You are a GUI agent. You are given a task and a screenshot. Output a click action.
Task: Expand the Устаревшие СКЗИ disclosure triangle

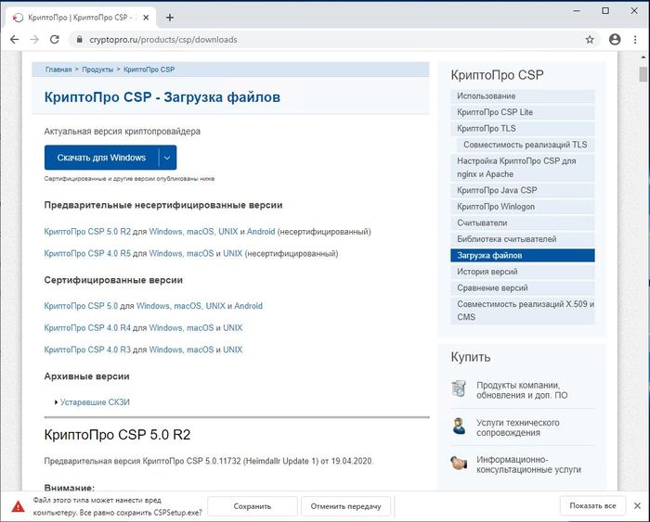56,402
